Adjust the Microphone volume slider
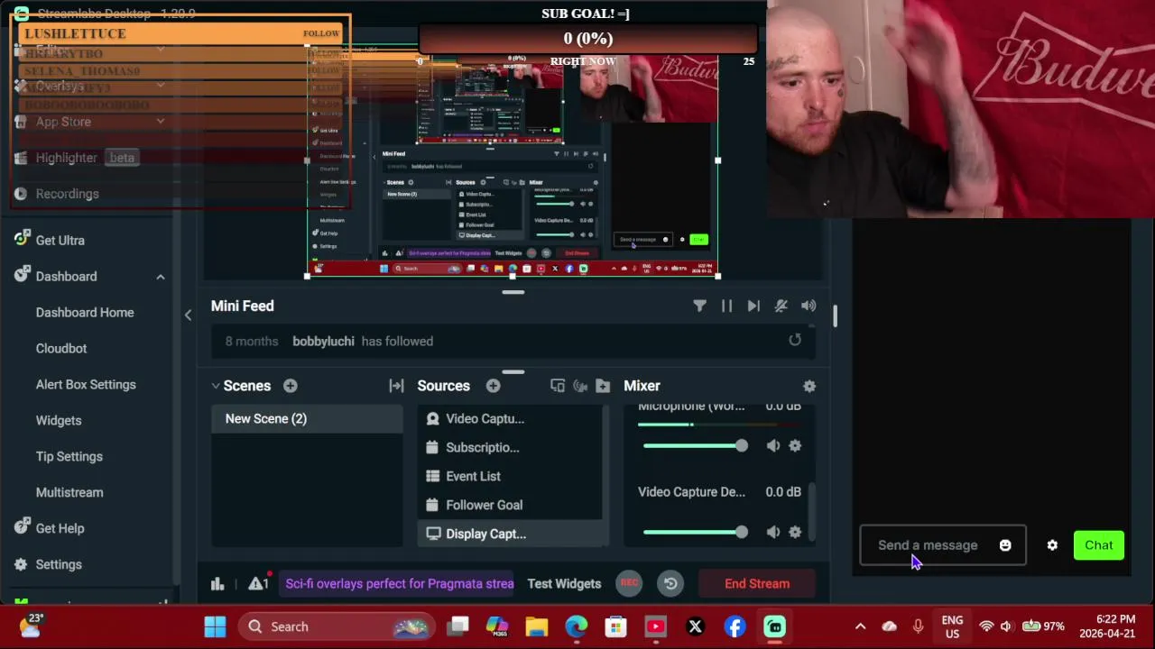This screenshot has height=649, width=1155. [x=695, y=445]
